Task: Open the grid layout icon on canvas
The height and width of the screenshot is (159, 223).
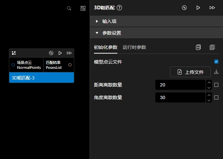Action: [x=83, y=8]
